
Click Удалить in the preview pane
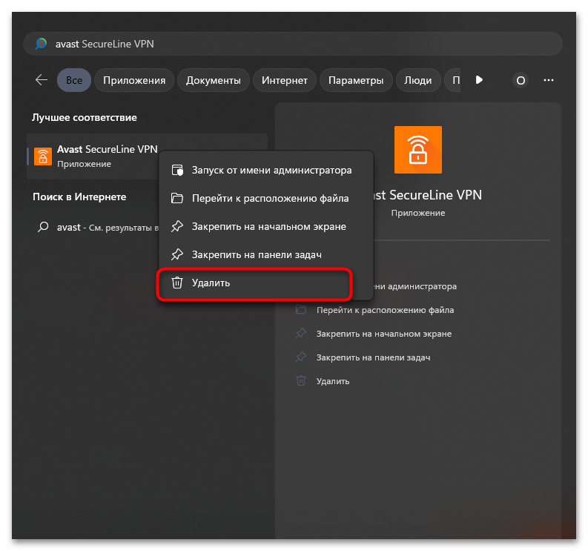click(x=333, y=381)
